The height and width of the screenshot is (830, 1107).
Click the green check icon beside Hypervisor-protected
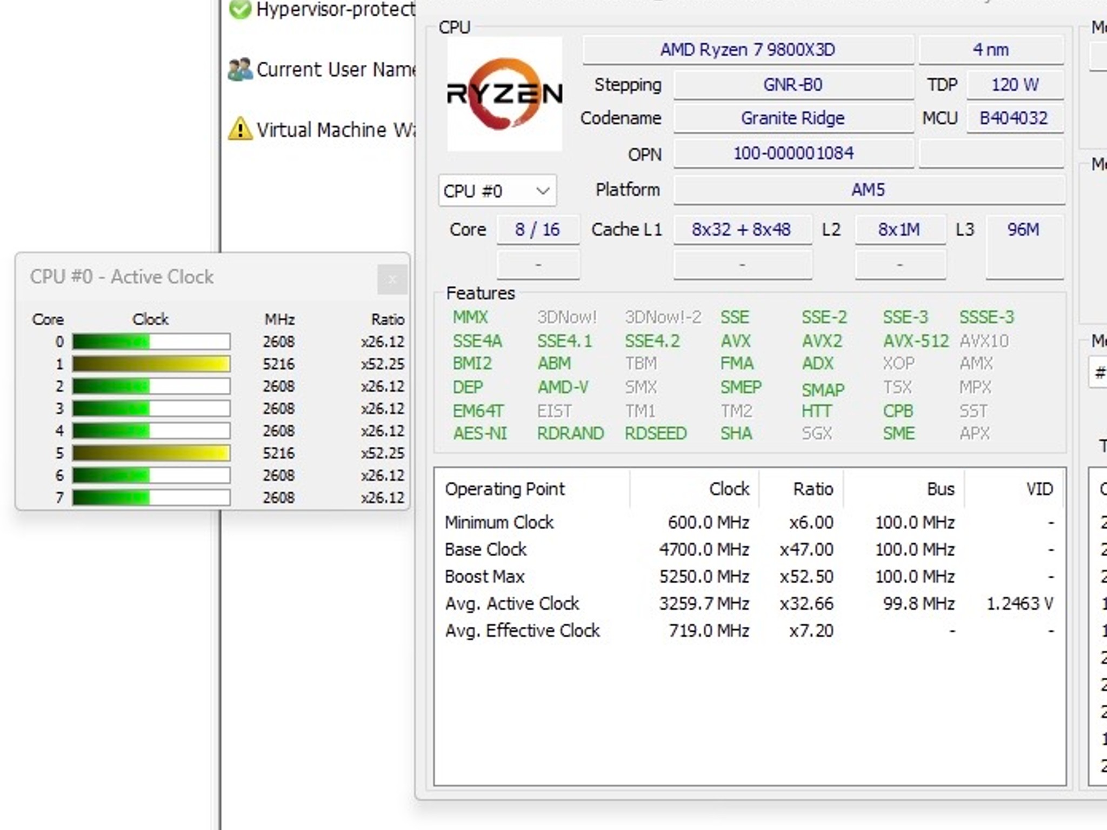(x=240, y=9)
